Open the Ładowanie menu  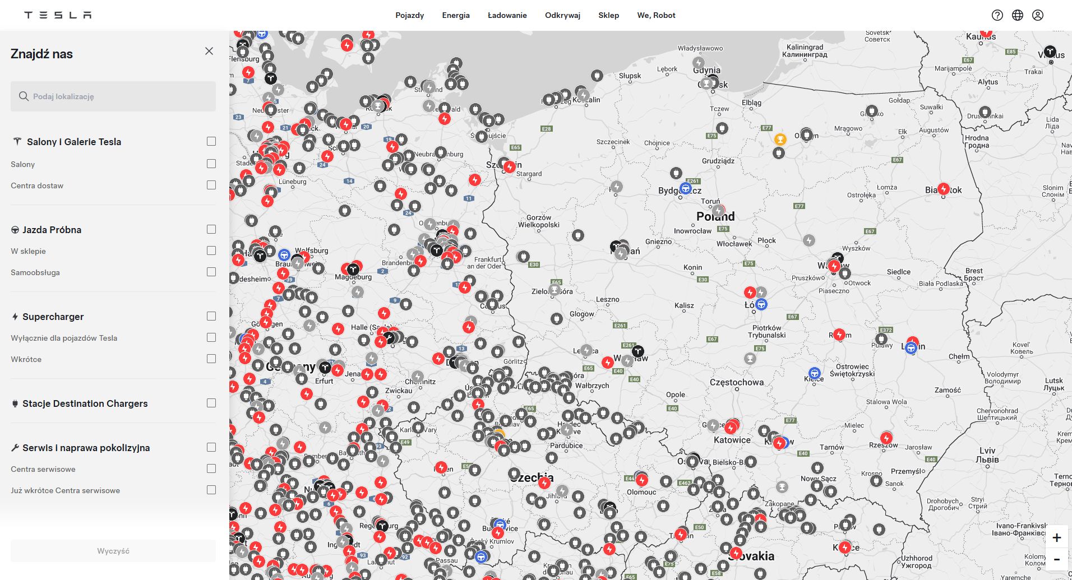click(x=507, y=15)
